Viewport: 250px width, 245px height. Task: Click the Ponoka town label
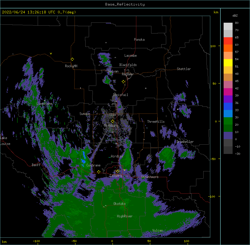139,40
